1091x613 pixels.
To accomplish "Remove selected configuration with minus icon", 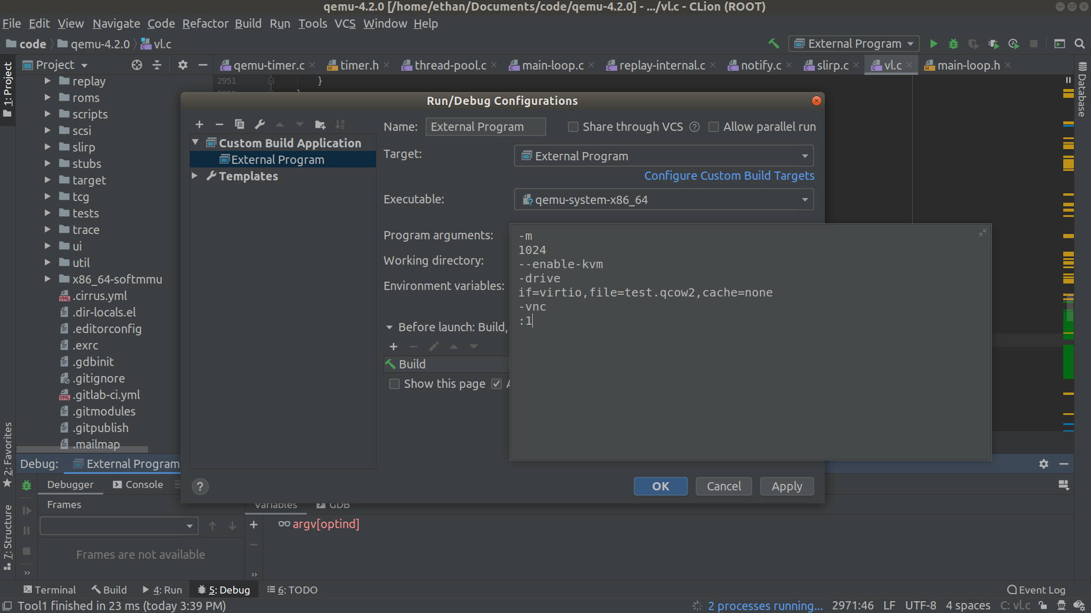I will pyautogui.click(x=219, y=124).
